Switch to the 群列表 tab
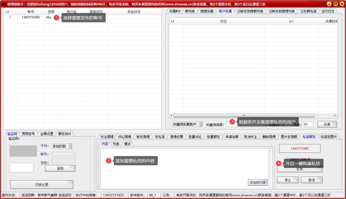346x199 pixels. (190, 11)
